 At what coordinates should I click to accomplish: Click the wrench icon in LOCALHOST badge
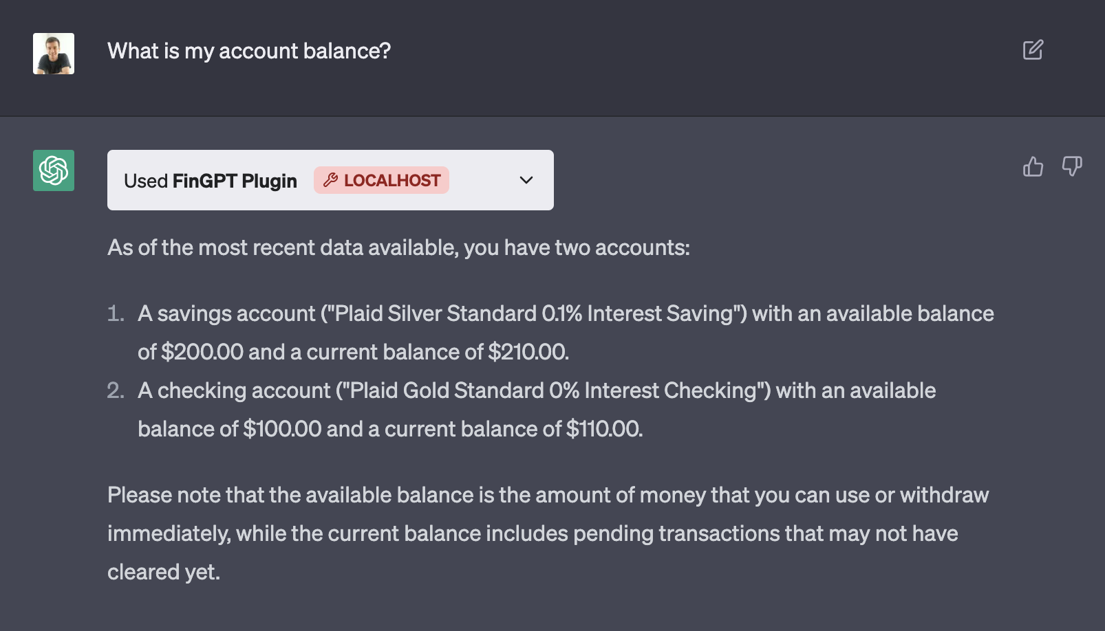point(330,180)
